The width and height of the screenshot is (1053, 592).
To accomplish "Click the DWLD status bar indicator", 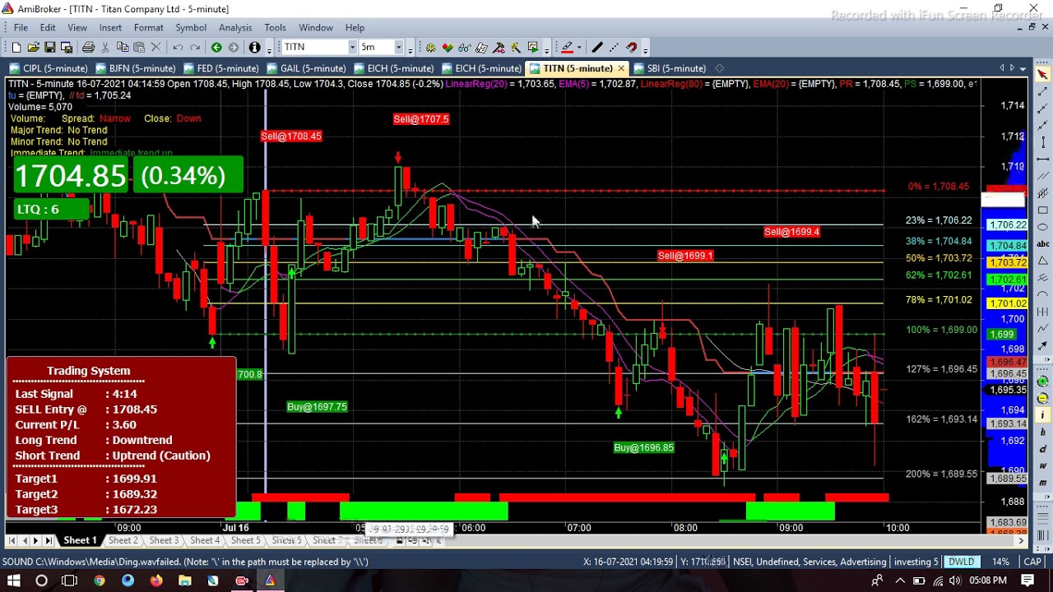I will point(961,562).
